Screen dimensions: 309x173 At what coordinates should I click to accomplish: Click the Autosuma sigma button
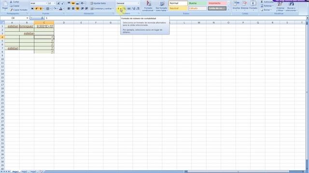click(x=267, y=2)
